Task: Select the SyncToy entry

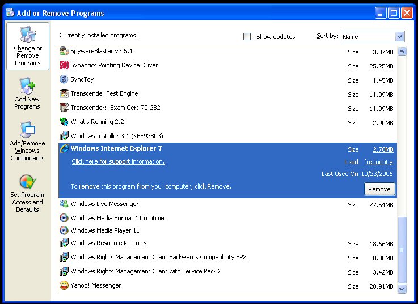Action: (227, 79)
